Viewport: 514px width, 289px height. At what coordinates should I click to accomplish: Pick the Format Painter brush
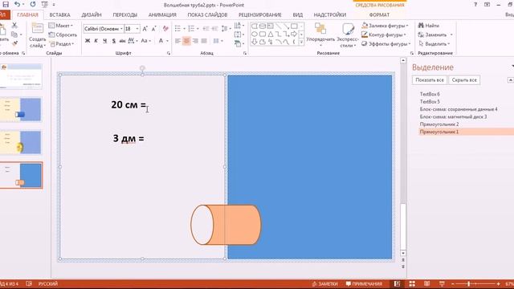14,43
